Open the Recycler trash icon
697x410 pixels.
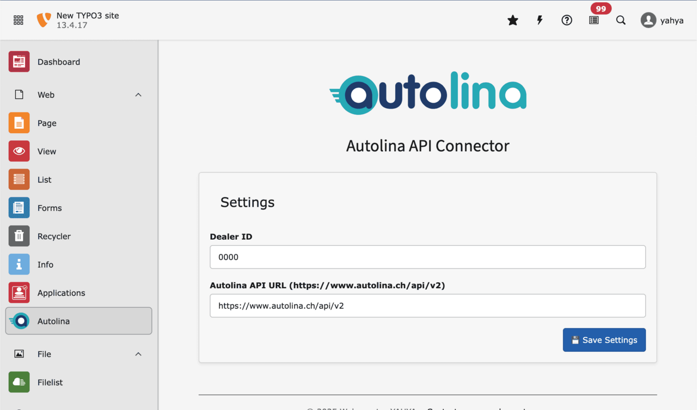click(19, 236)
